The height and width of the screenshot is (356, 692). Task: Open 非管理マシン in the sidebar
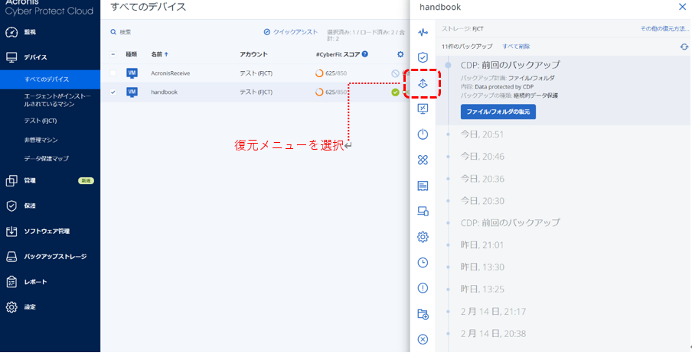41,141
